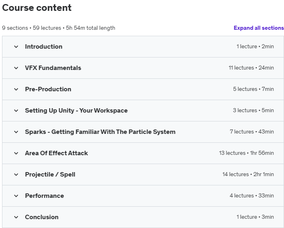
Task: Open the Area Of Effect Attack title
Action: point(56,153)
